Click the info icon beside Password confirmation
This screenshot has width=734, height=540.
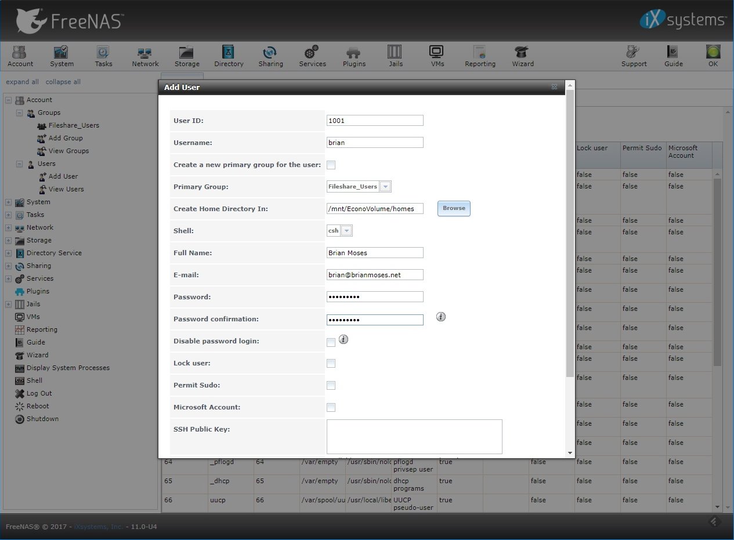pos(441,317)
